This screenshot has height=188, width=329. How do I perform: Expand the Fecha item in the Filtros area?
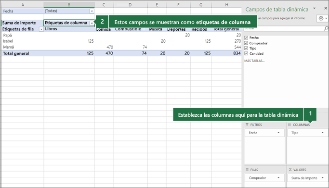[x=278, y=133]
